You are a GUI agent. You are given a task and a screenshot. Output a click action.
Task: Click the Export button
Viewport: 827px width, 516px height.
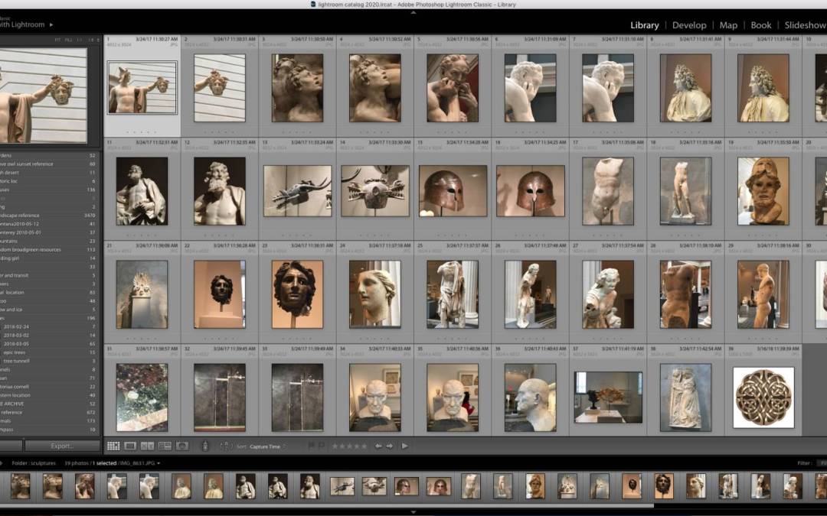(x=62, y=446)
